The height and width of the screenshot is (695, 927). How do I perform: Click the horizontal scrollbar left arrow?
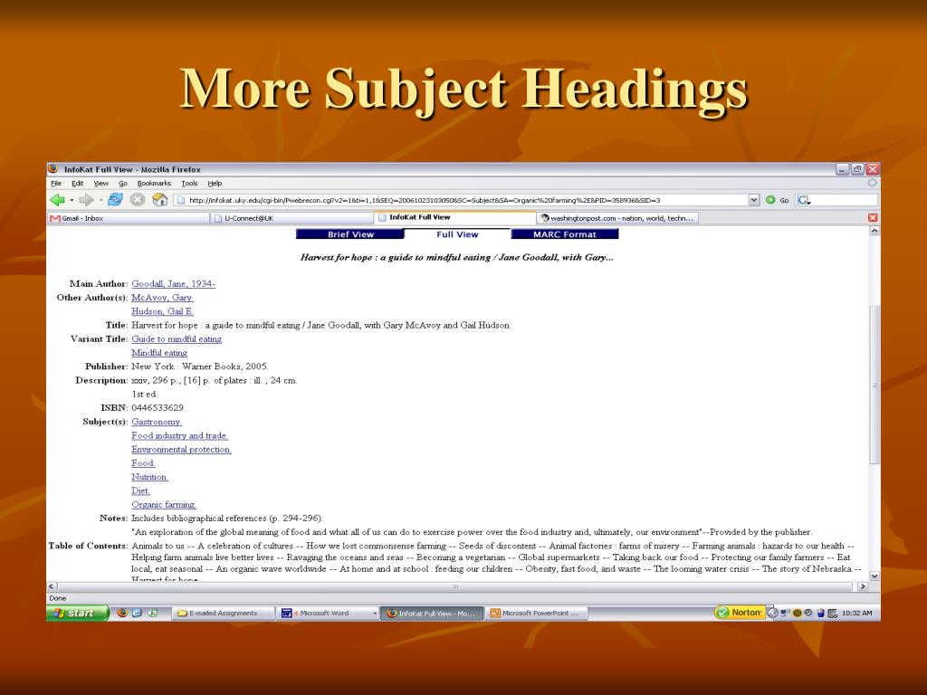click(x=52, y=586)
